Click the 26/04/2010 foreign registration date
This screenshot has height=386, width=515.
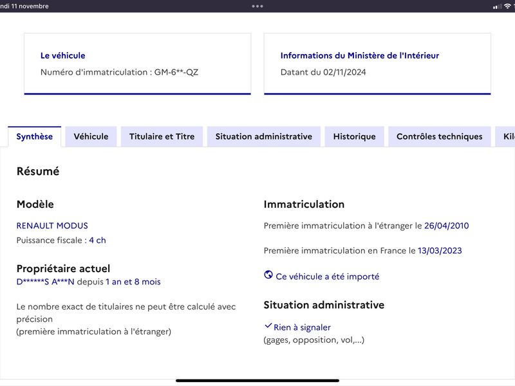click(x=446, y=226)
